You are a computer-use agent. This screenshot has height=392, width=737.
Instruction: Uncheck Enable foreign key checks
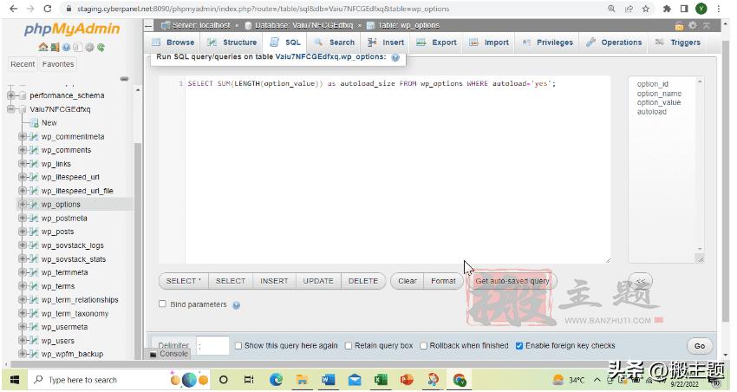tap(519, 345)
